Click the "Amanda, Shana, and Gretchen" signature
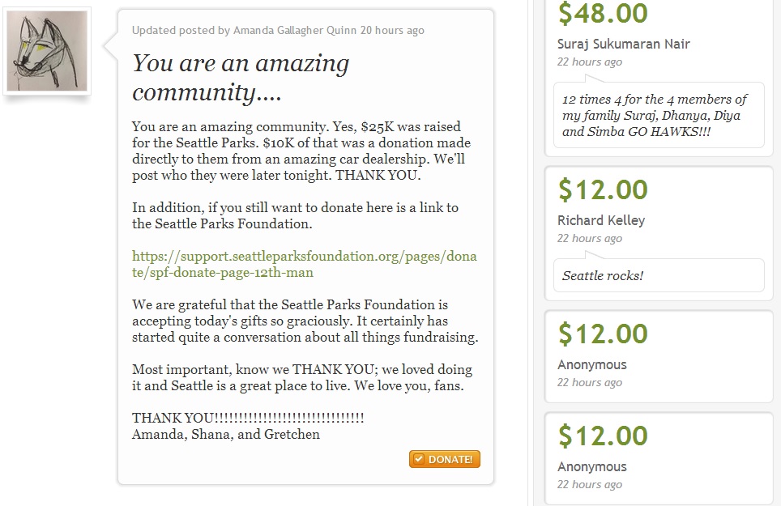The width and height of the screenshot is (781, 506). 226,435
